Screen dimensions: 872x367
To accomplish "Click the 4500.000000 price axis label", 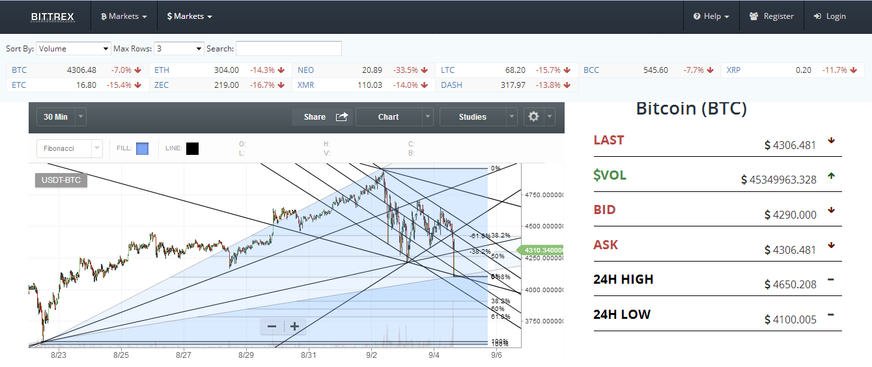I will (543, 226).
